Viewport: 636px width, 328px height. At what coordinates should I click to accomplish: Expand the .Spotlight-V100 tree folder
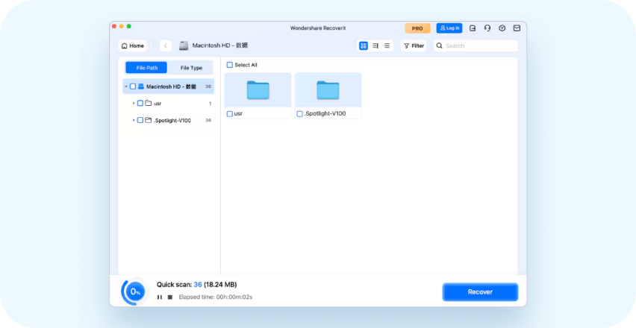[x=134, y=120]
